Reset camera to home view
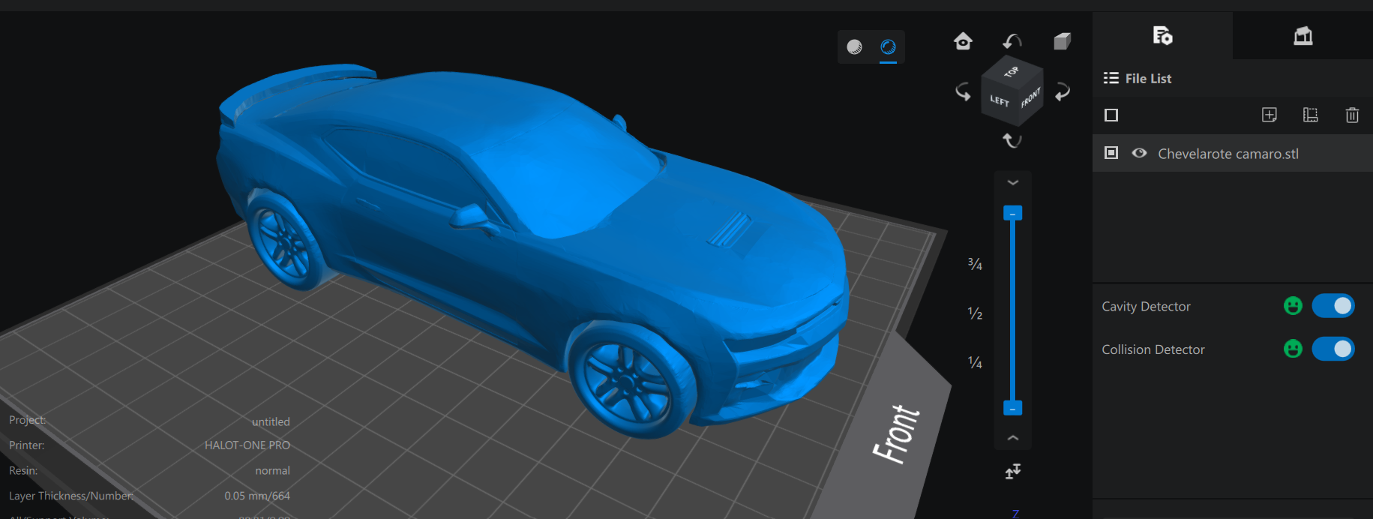The height and width of the screenshot is (519, 1373). [x=963, y=40]
